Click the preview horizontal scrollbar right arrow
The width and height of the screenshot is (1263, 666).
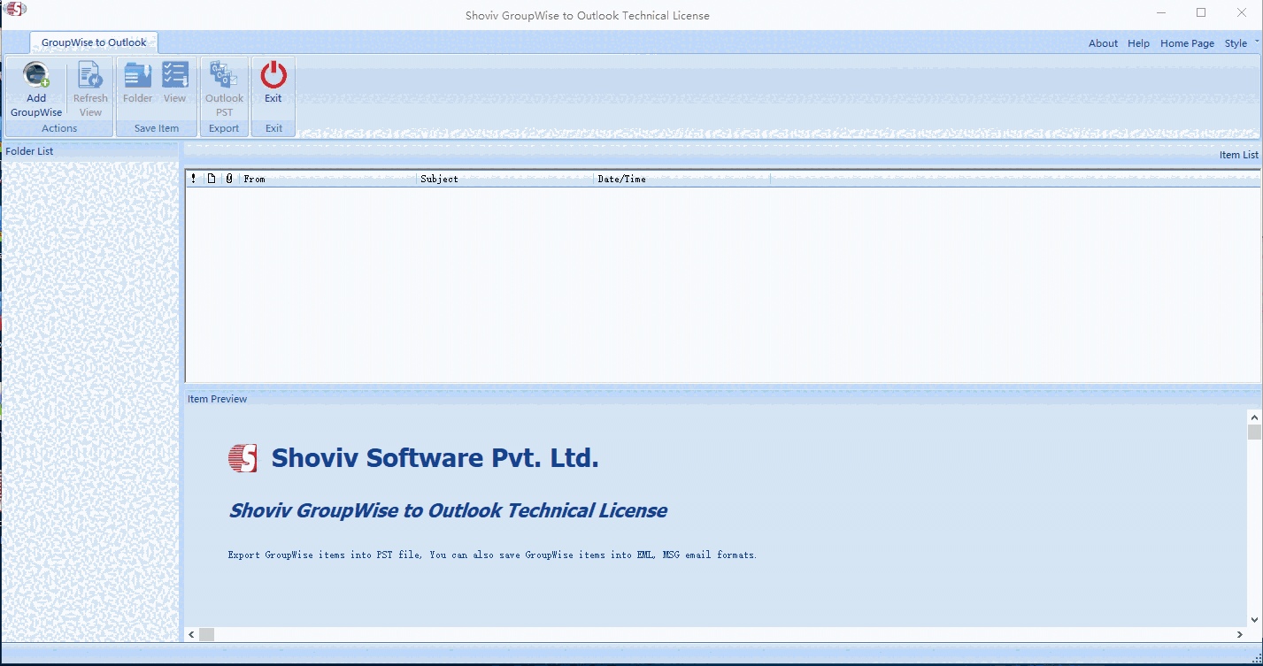tap(1240, 634)
